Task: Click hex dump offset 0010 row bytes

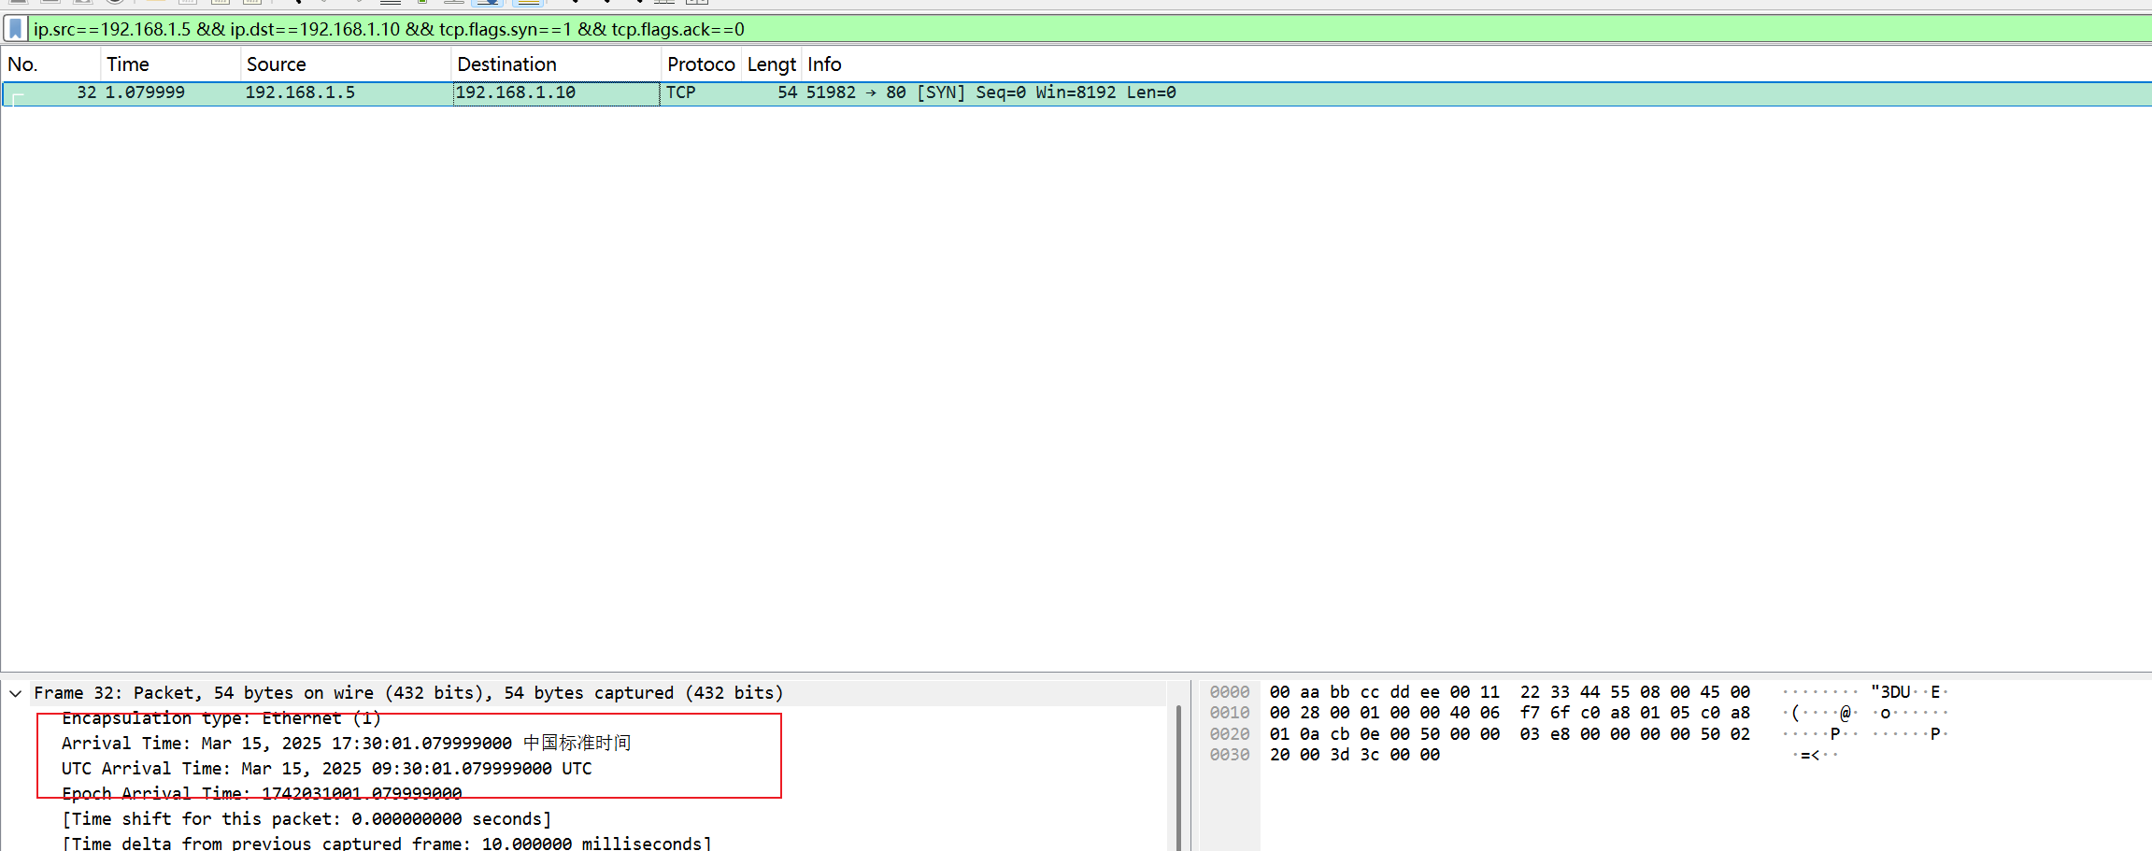Action: point(1509,713)
